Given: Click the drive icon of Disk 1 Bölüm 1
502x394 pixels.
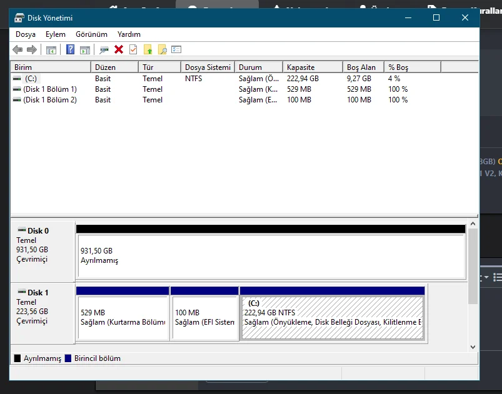Looking at the screenshot, I should point(17,89).
